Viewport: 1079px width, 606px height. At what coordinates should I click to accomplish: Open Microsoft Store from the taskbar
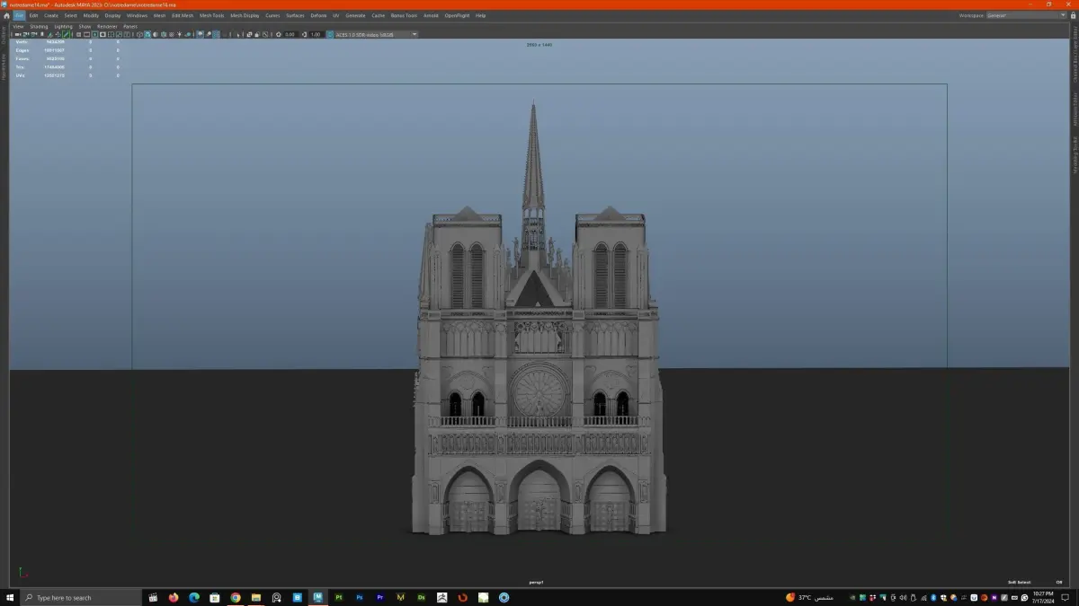tap(215, 597)
